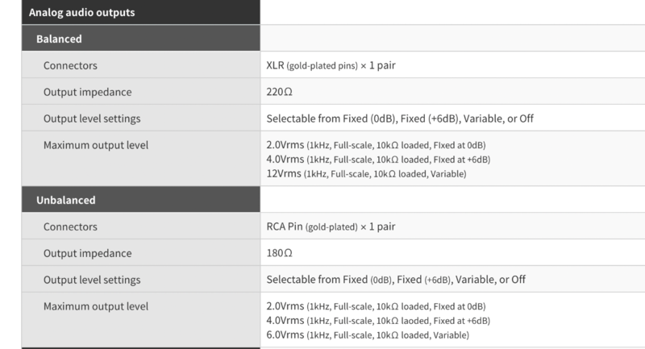Click the 220Ω impedance value
The height and width of the screenshot is (349, 645).
279,92
